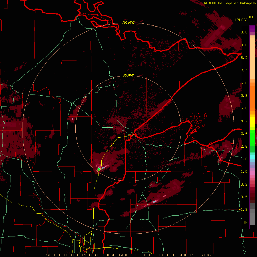Click the 100 NMI range ring label

click(x=128, y=23)
